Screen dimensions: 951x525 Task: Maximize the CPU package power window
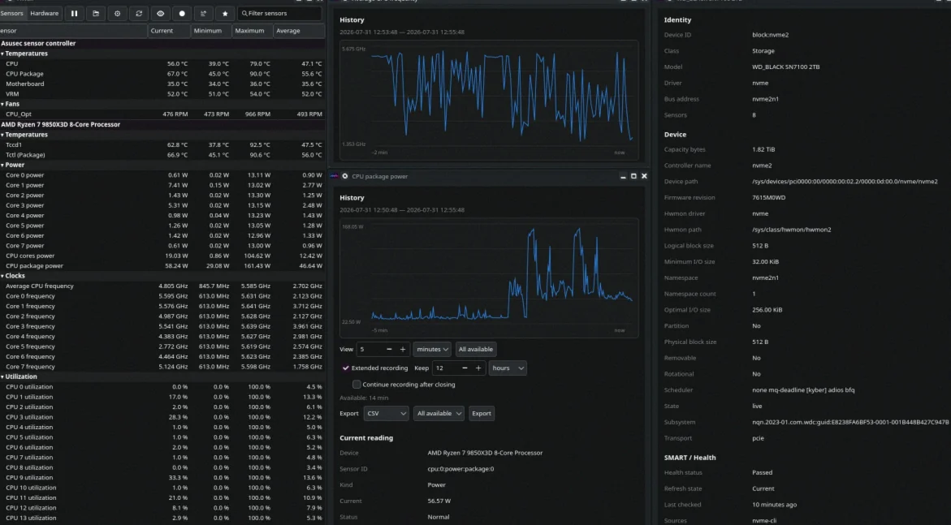633,176
